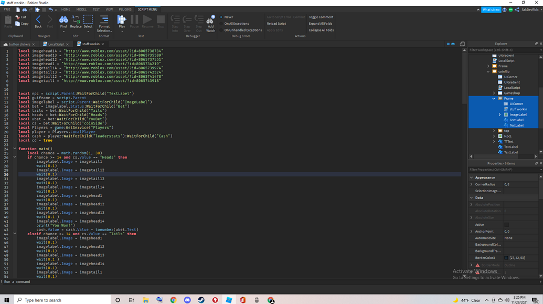Click Reload Script action
Image resolution: width=543 pixels, height=304 pixels.
pos(276,24)
